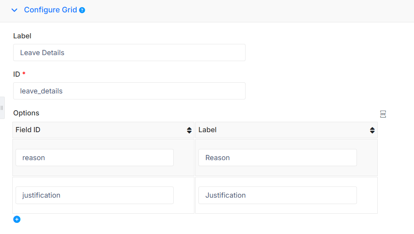Image resolution: width=414 pixels, height=234 pixels.
Task: Click the Configure Grid heading
Action: click(50, 10)
